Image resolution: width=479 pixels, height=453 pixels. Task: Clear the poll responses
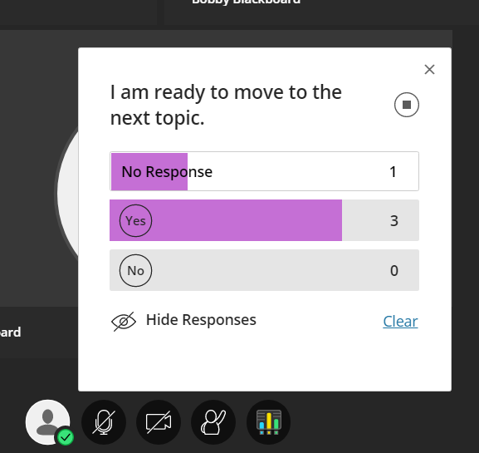[x=400, y=321]
